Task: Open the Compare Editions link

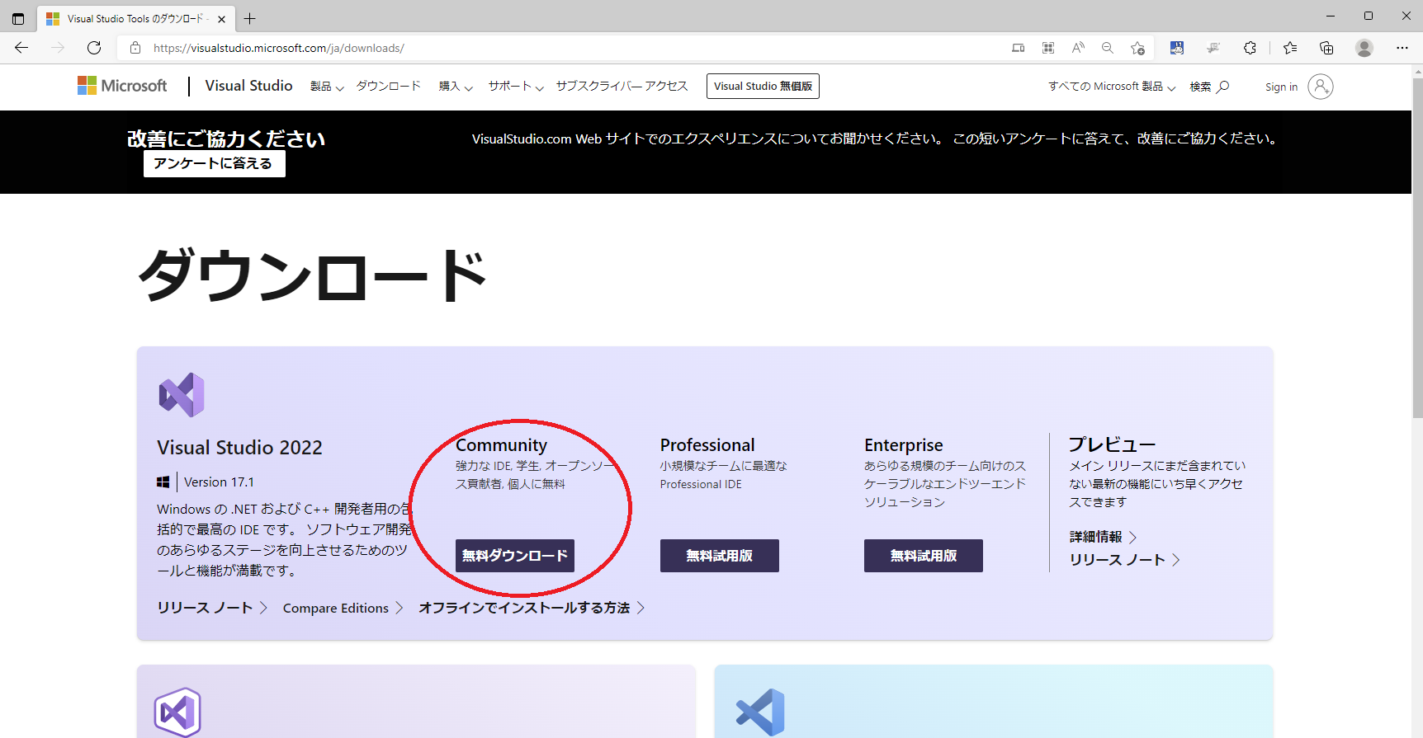Action: click(343, 608)
